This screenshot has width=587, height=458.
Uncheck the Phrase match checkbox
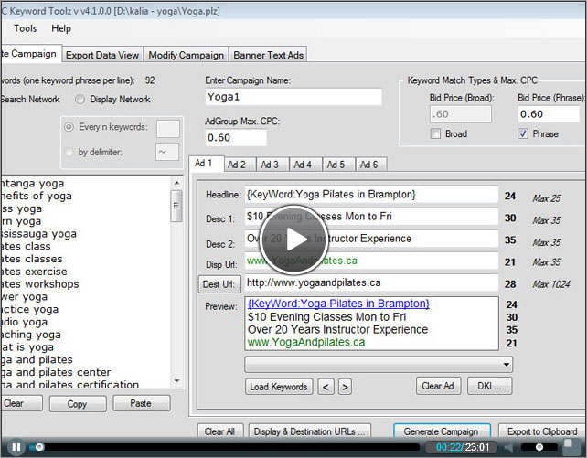point(523,134)
